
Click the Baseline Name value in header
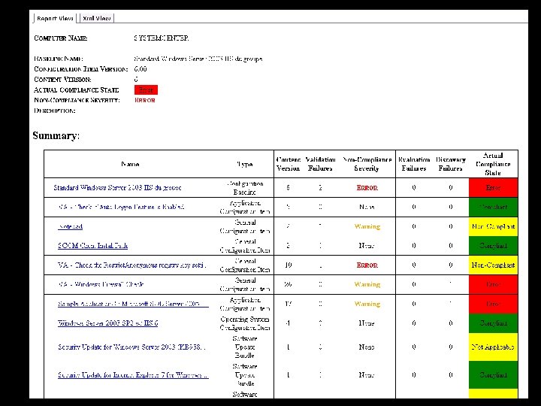click(198, 59)
